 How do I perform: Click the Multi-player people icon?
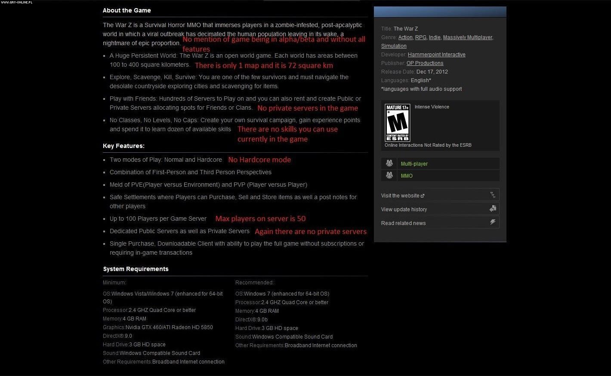pos(389,163)
